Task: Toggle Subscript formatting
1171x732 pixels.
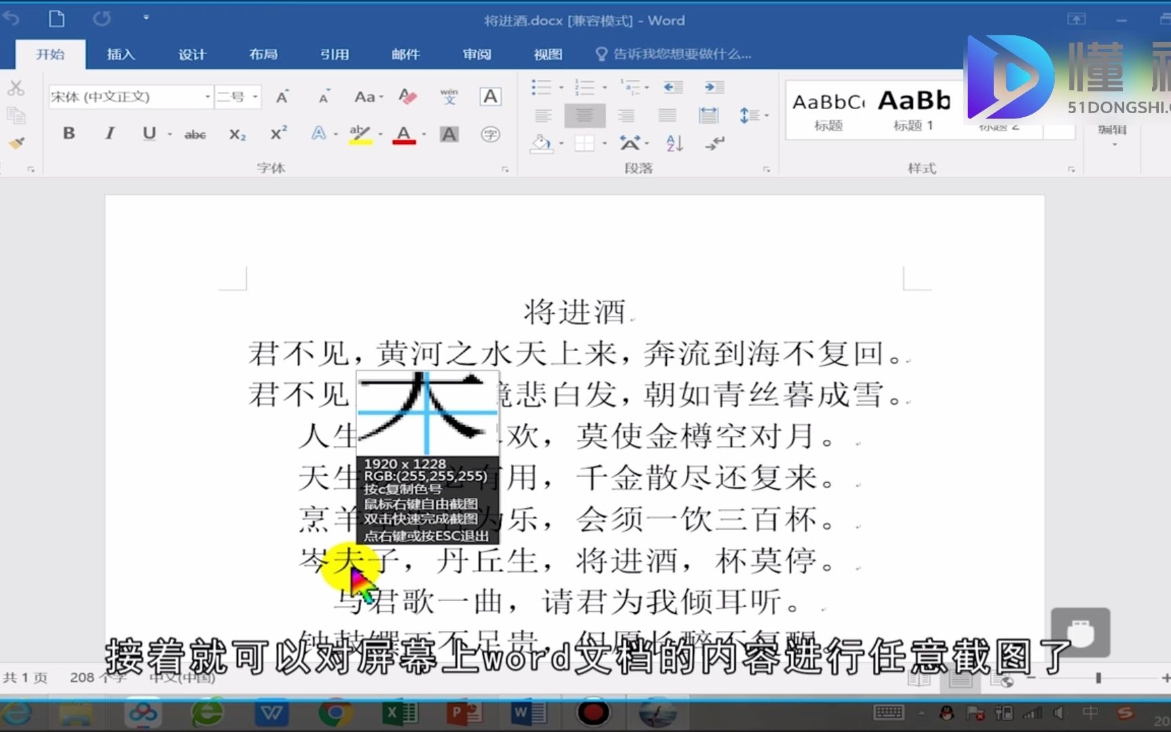Action: (237, 134)
